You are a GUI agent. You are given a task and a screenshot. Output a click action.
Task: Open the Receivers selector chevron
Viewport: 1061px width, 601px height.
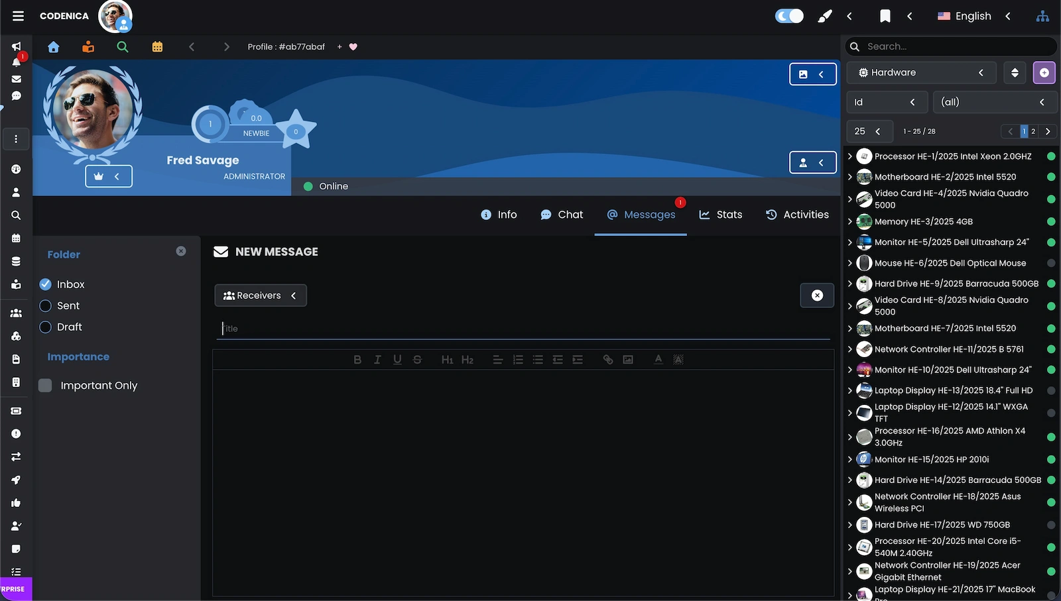294,296
